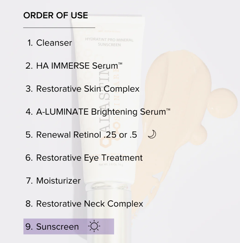The width and height of the screenshot is (240, 243).
Task: Click the sun icon next to Sunscreen
Action: coord(94,227)
